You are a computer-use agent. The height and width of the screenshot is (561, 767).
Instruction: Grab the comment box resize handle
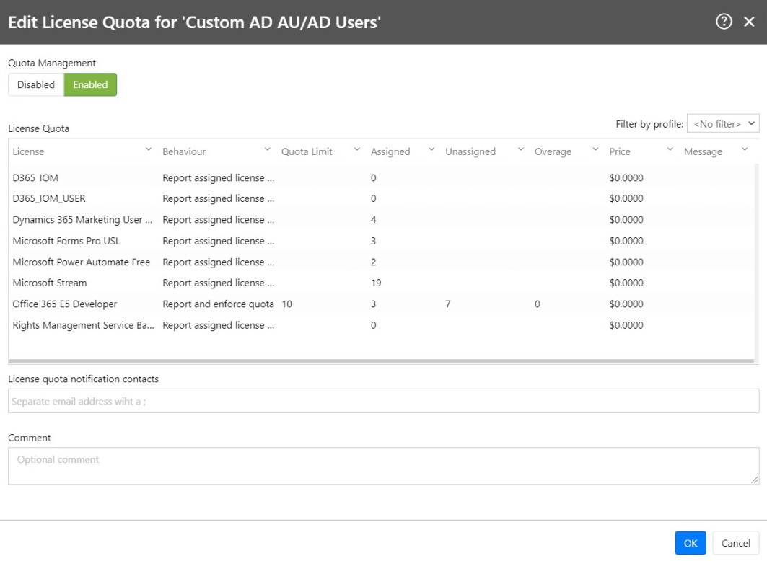(754, 480)
